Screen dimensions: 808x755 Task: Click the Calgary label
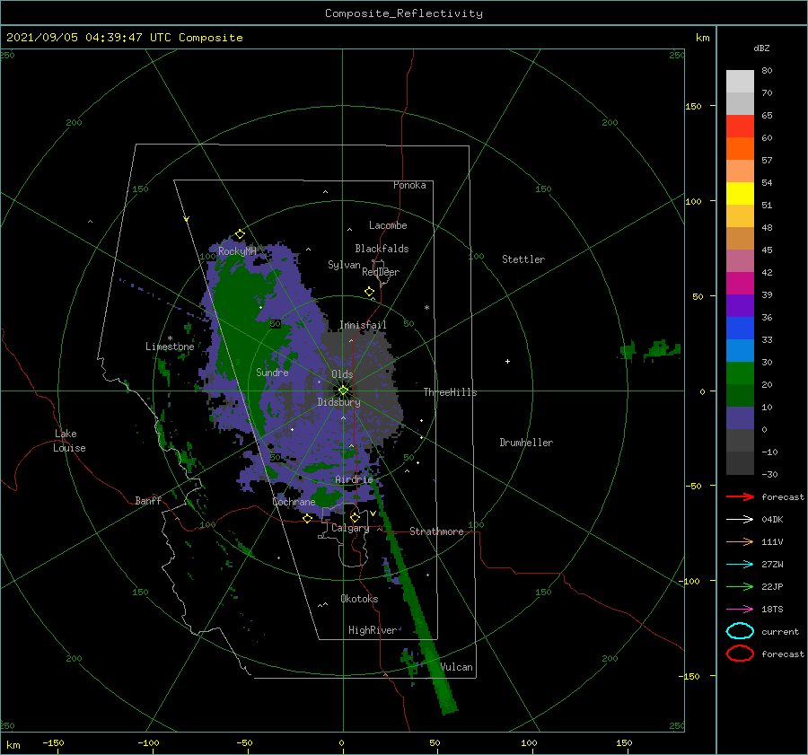pyautogui.click(x=350, y=528)
